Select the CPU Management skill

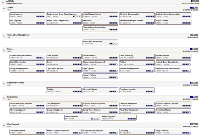click(64, 105)
